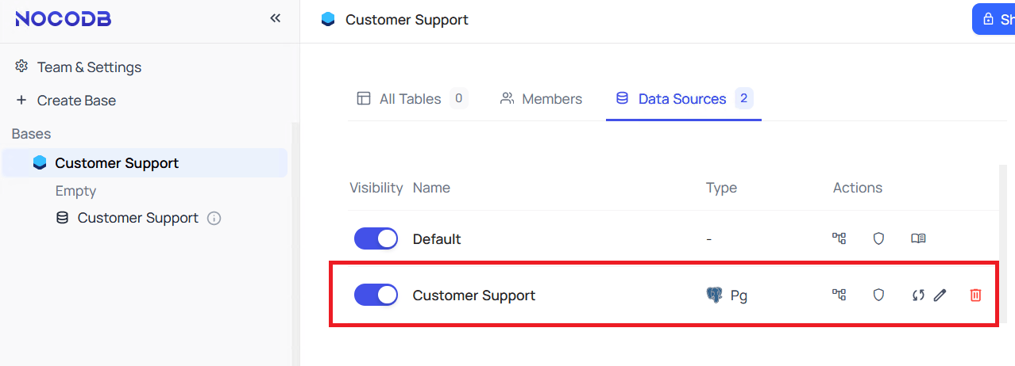Delete the Customer Support data source
The height and width of the screenshot is (366, 1015).
(x=975, y=295)
